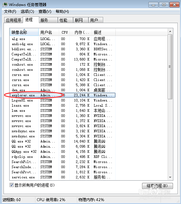Open the 文件(F) menu
The image size is (181, 204).
(10, 12)
